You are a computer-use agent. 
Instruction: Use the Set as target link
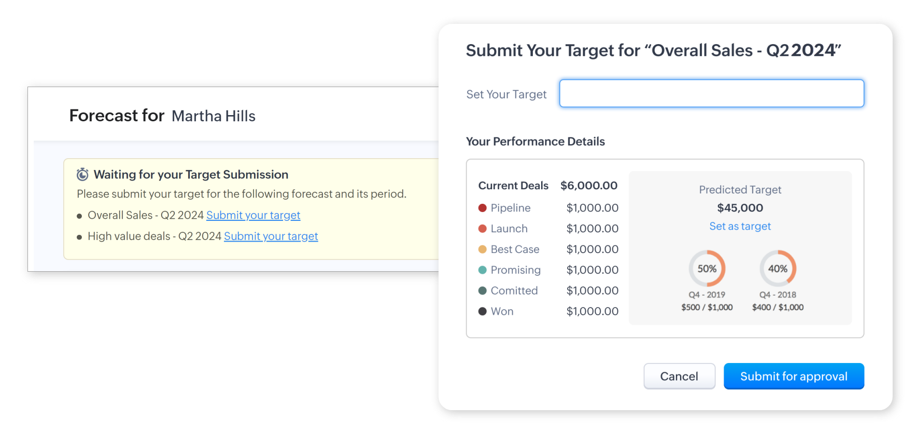pos(740,226)
